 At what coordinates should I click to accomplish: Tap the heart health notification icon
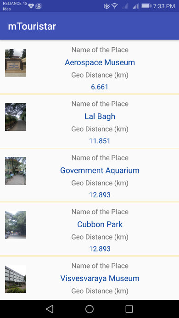[31, 6]
